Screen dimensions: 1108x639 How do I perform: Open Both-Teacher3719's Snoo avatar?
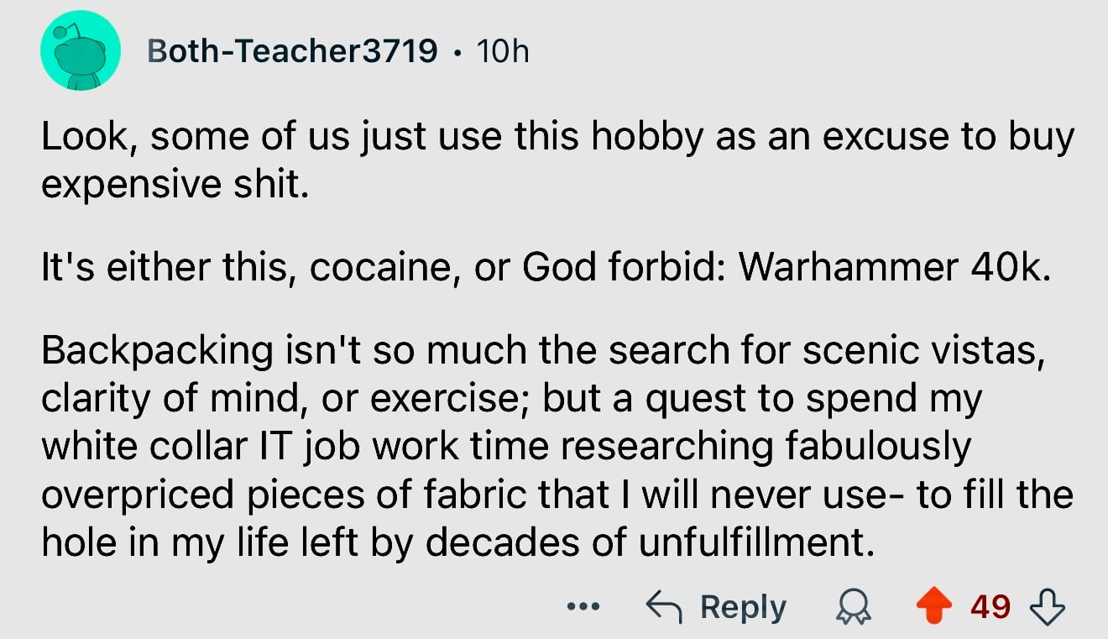81,52
